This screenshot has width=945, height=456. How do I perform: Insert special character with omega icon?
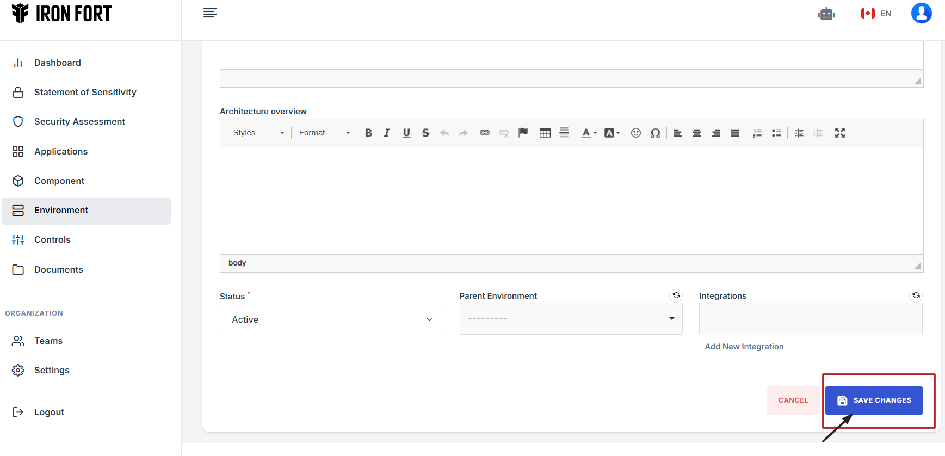tap(655, 133)
